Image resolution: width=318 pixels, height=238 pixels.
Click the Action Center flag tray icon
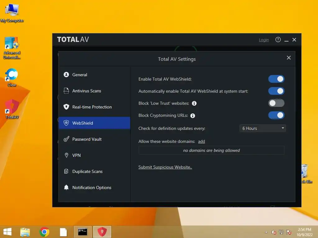point(289,232)
